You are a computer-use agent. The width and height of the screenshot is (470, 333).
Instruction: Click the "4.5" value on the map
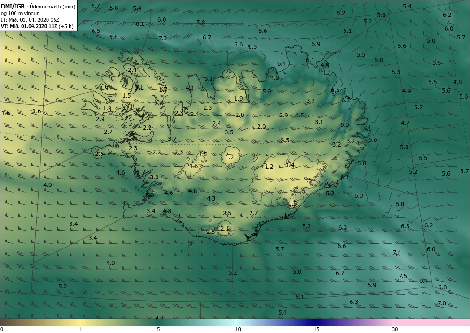[299, 115]
